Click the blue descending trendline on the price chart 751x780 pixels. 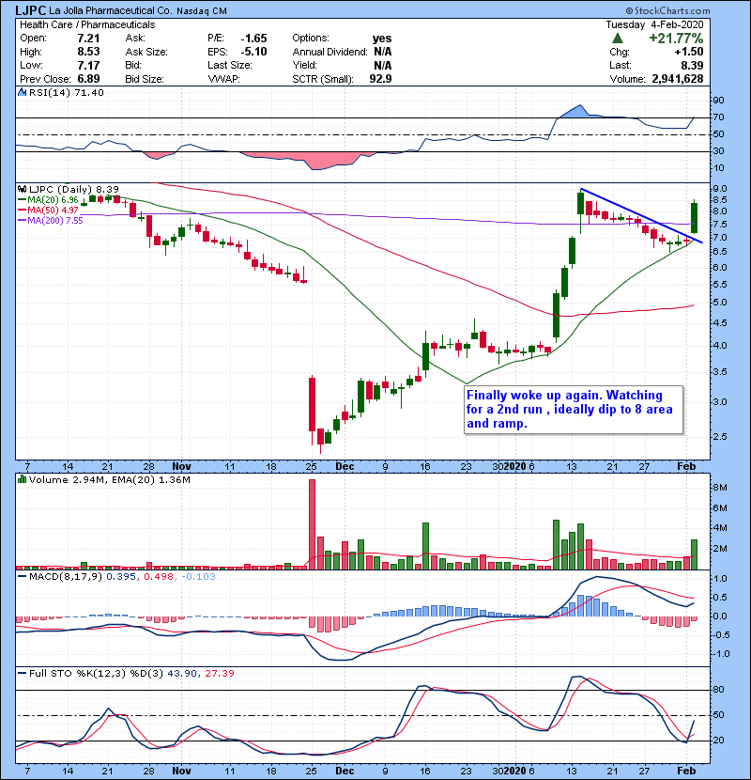click(x=641, y=216)
